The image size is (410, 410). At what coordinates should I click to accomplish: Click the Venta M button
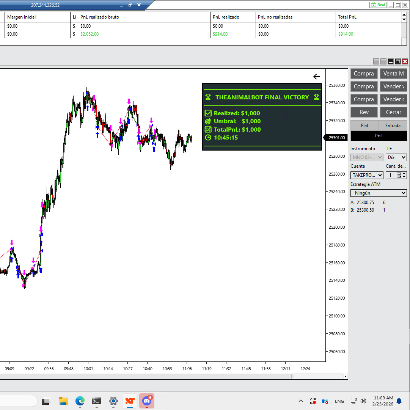[393, 74]
